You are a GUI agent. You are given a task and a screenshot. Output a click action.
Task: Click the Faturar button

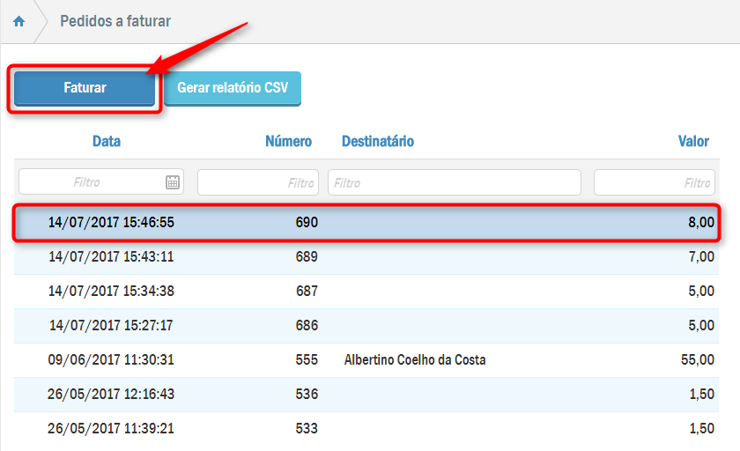point(85,88)
